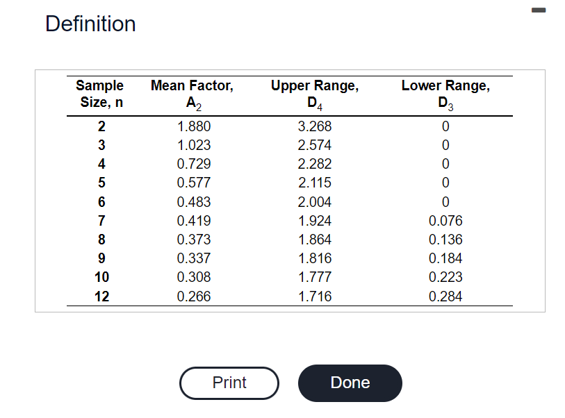Select the lower range value 0.284
The image size is (565, 418).
pyautogui.click(x=445, y=296)
